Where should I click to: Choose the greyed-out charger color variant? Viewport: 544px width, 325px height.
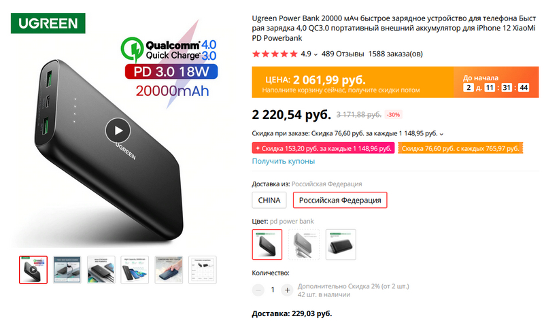tap(304, 245)
